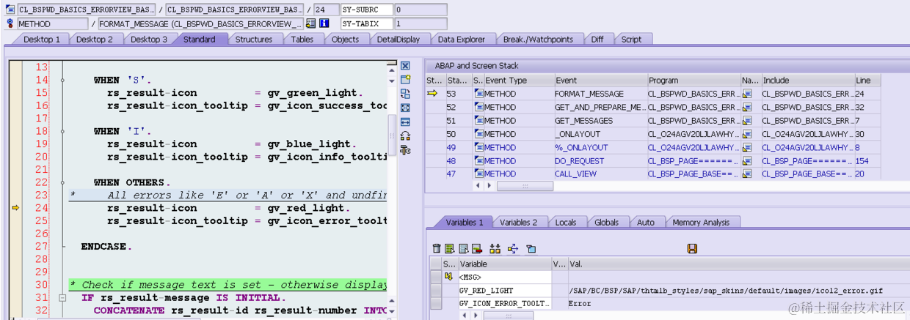Screen dimensions: 910x320
Task: Close the source code tool with X icon
Action: (405, 66)
